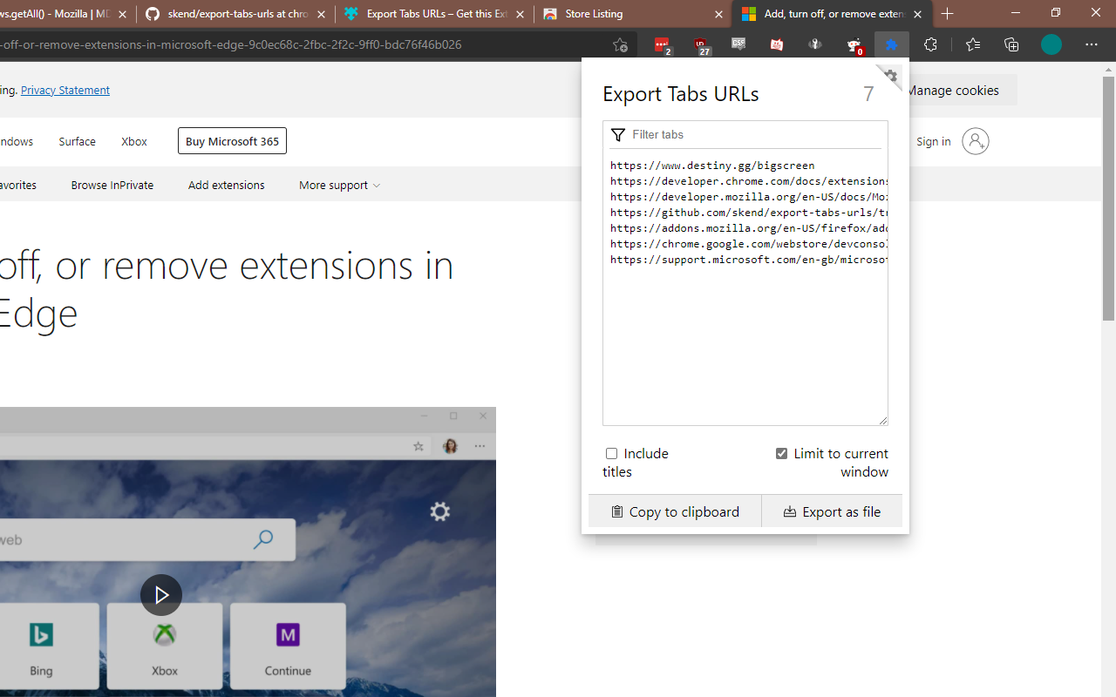
Task: Click the extension icon with badge 2
Action: tap(663, 44)
